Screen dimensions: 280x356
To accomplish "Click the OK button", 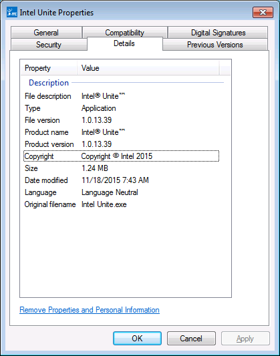I will 137,338.
